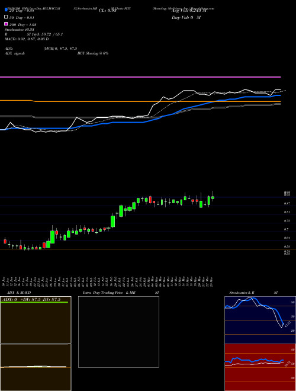Click the empty Intra Day Trading Price panel
This screenshot has height=391, width=296.
pos(118,332)
